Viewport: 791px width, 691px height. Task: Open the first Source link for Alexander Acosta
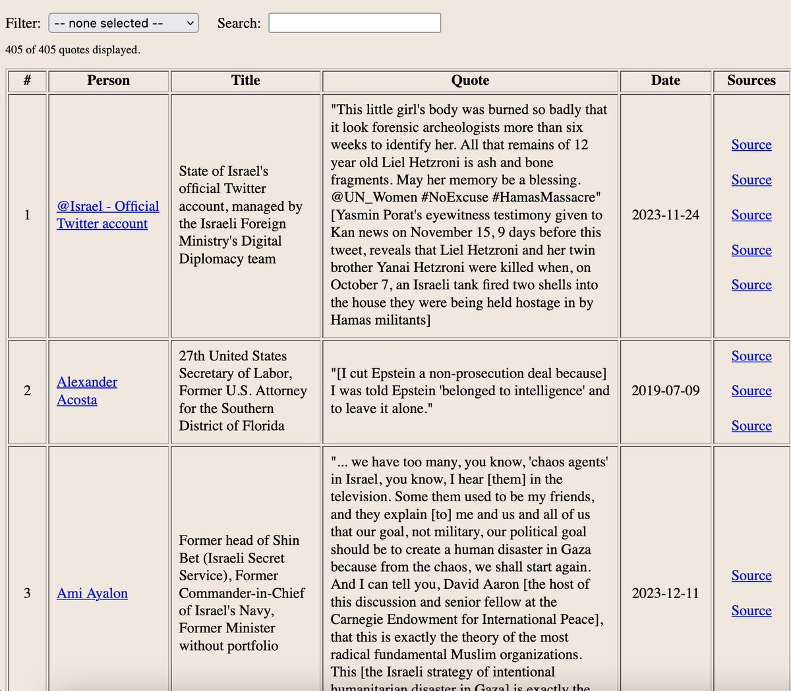(751, 356)
